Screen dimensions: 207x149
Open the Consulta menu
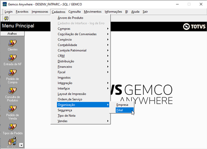[x=74, y=12]
